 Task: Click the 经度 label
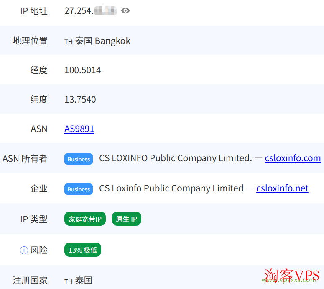39,70
